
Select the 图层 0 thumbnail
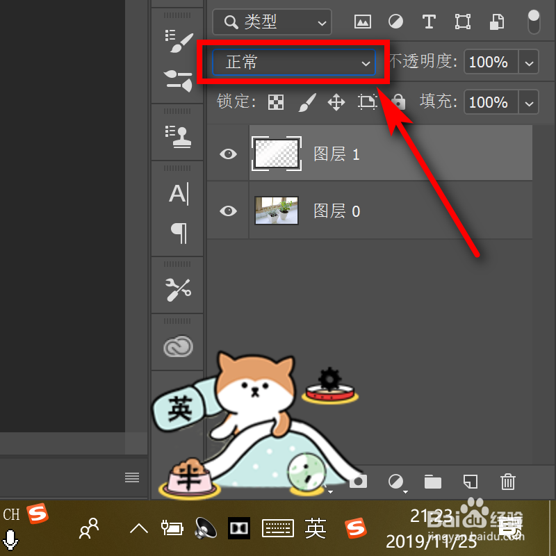[x=277, y=211]
